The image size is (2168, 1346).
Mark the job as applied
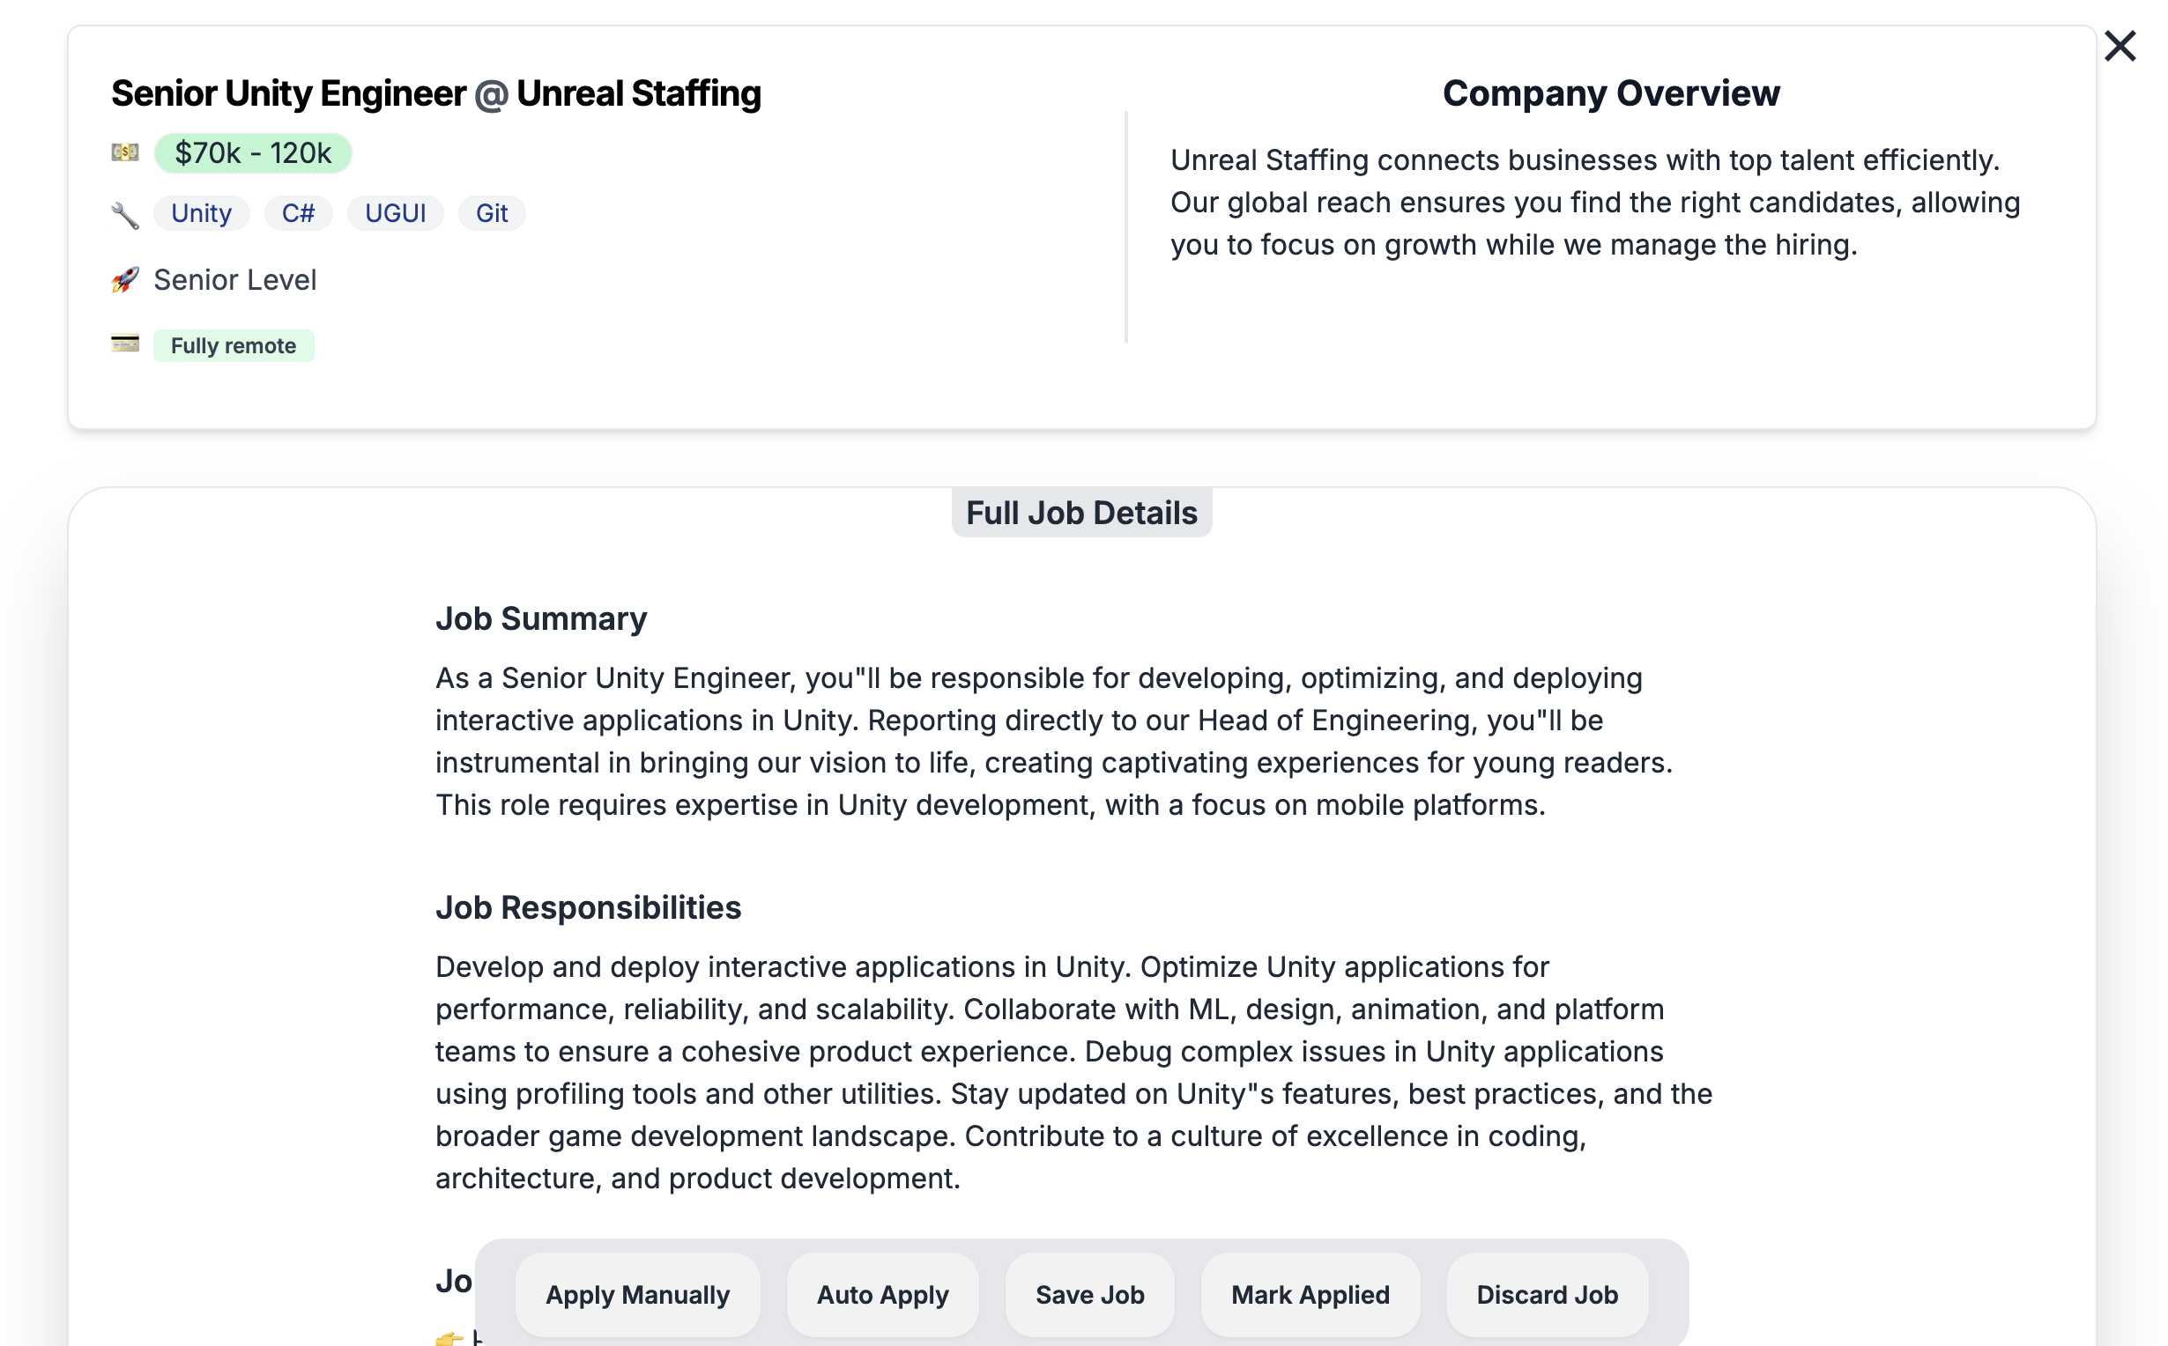pyautogui.click(x=1310, y=1294)
